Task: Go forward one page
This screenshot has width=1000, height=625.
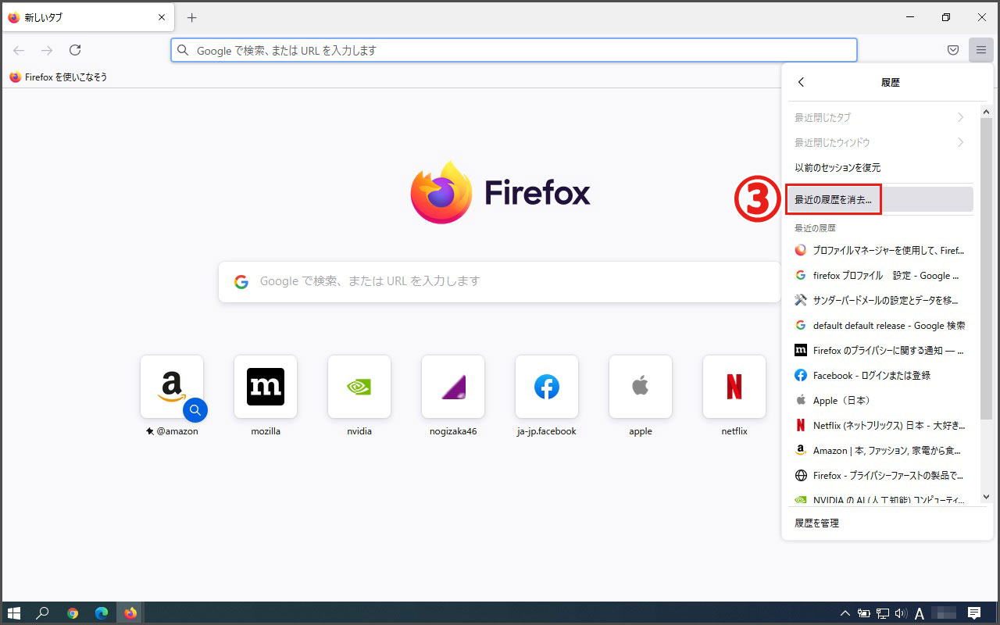Action: click(47, 50)
